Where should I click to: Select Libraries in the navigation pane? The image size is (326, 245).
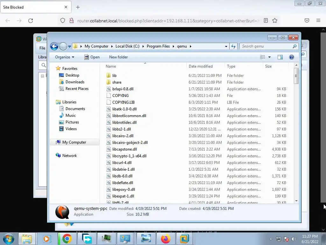tap(69, 102)
